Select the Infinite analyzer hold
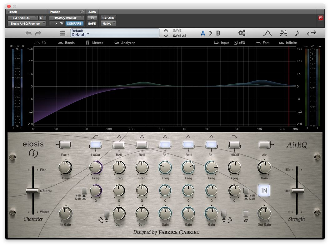Viewport: 330px width, 246px height. click(288, 43)
